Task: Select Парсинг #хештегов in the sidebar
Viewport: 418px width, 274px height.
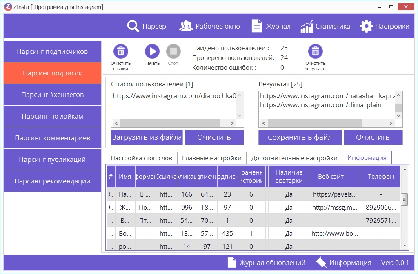Action: coord(52,95)
